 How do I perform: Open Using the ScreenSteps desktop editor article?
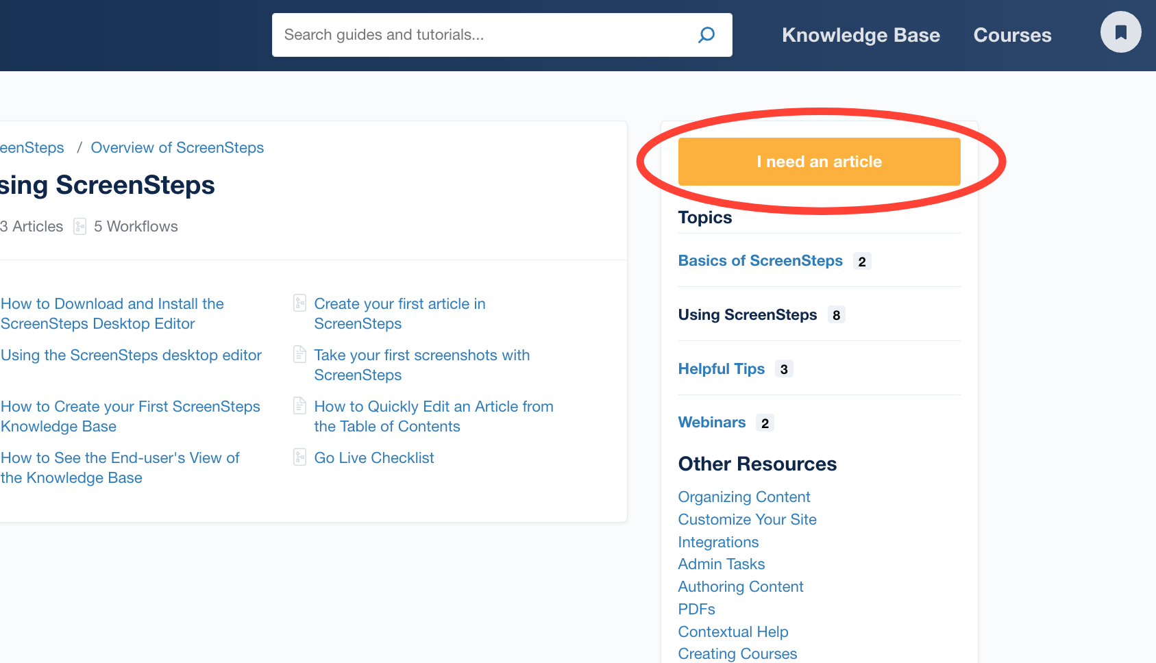[131, 355]
